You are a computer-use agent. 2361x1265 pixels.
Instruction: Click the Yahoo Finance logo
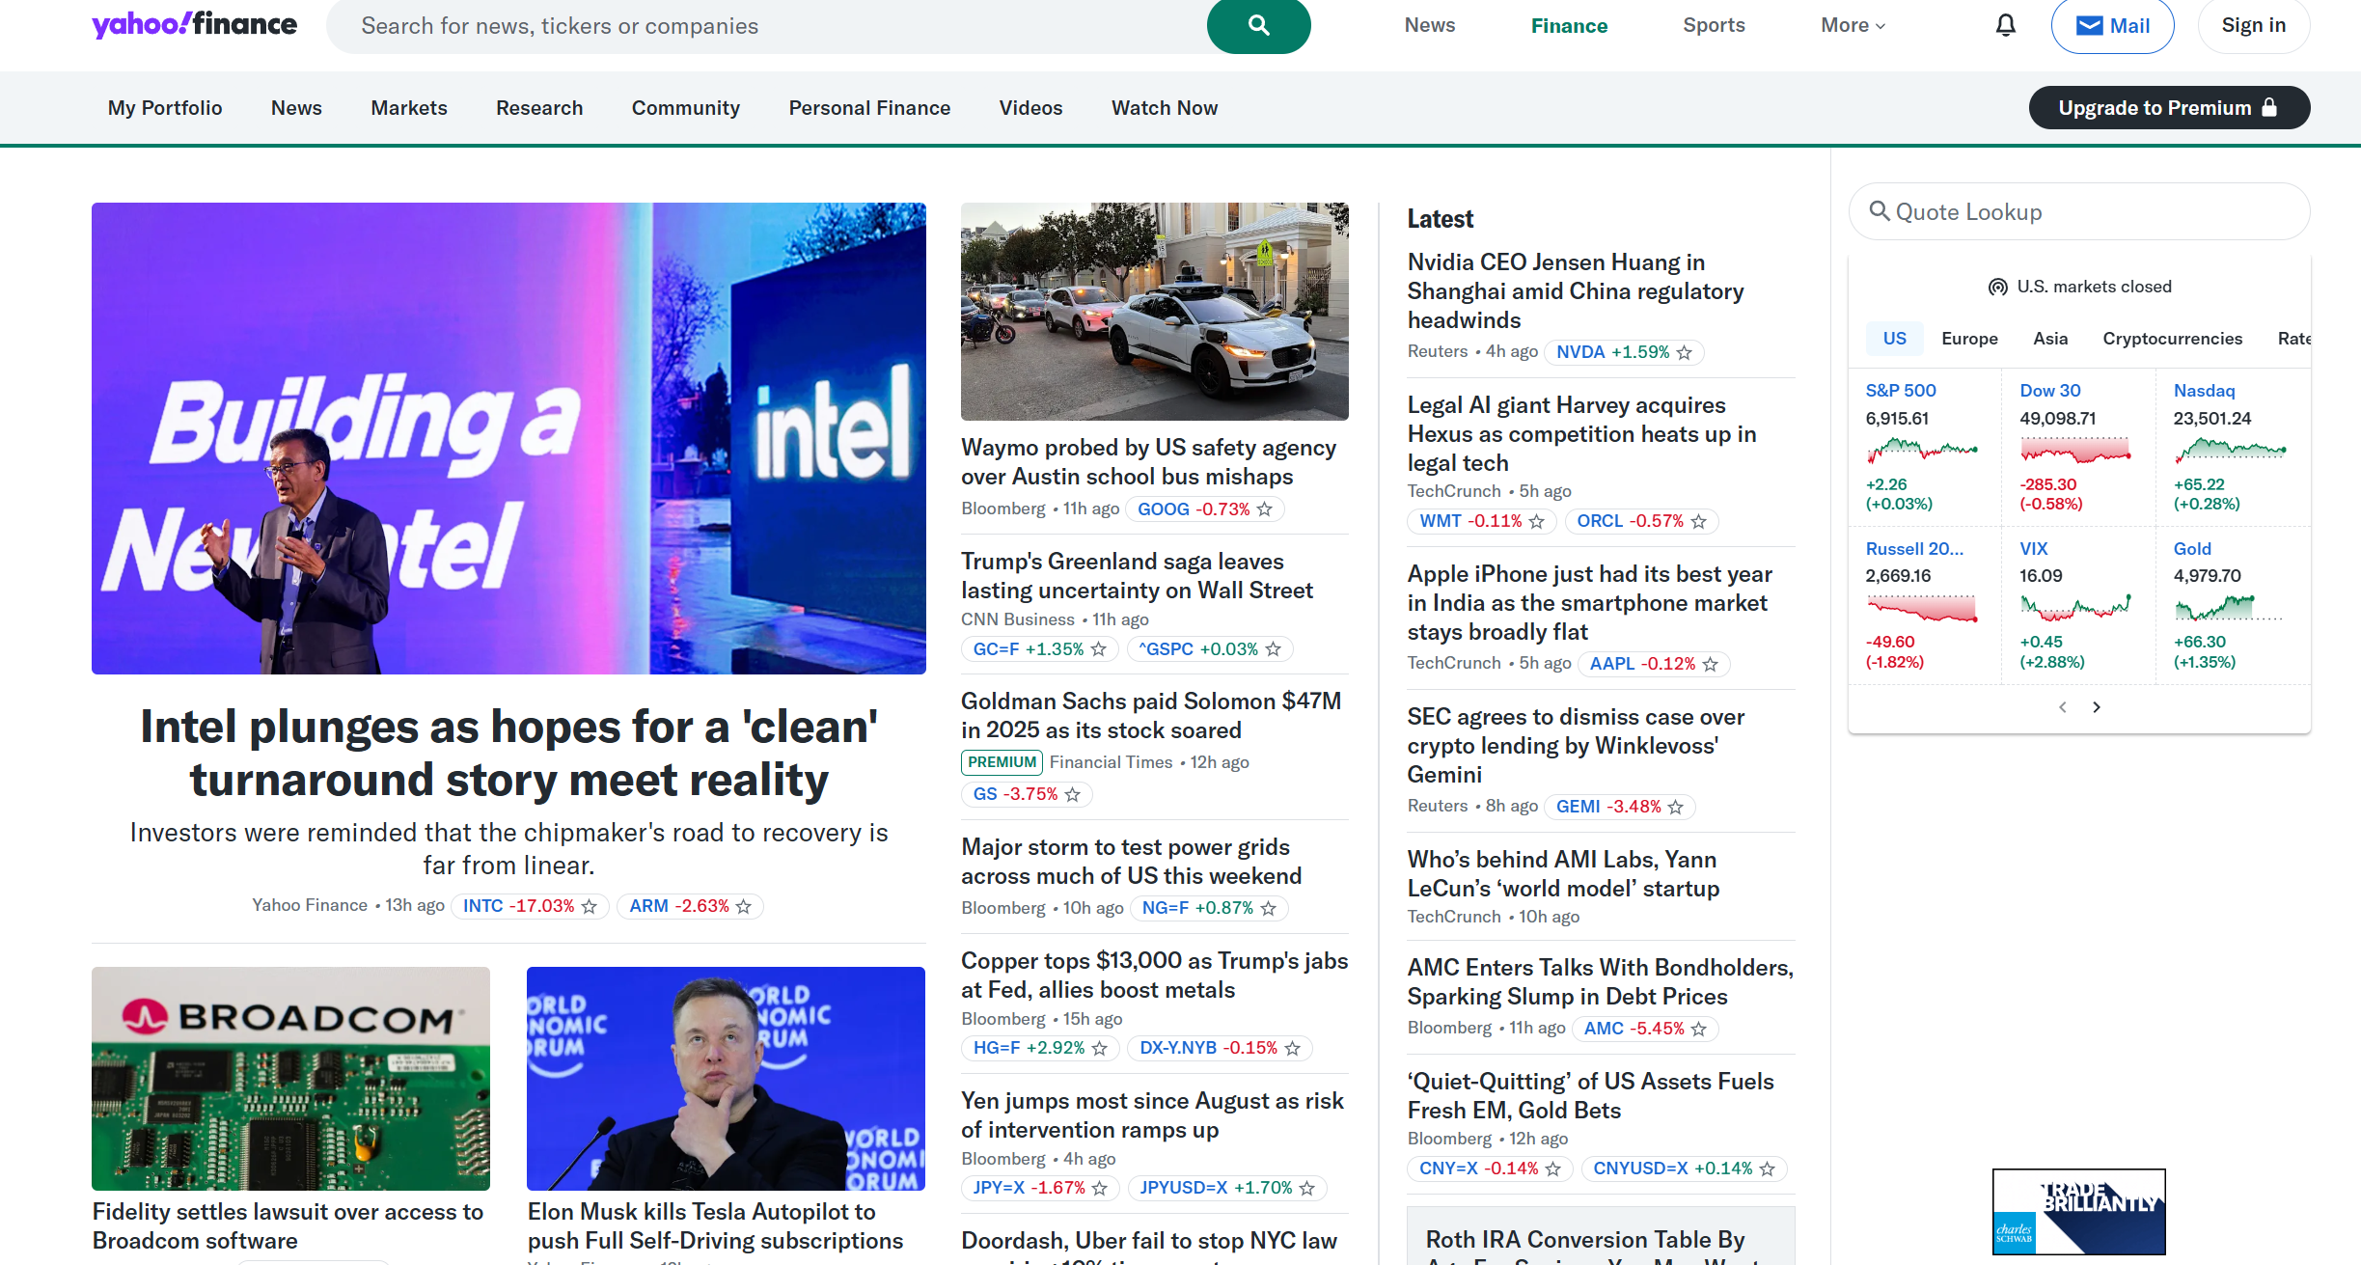click(x=193, y=23)
